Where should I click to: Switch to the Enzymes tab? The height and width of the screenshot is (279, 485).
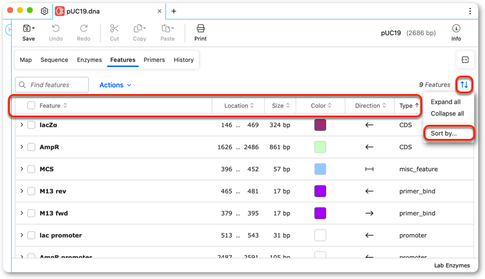89,60
